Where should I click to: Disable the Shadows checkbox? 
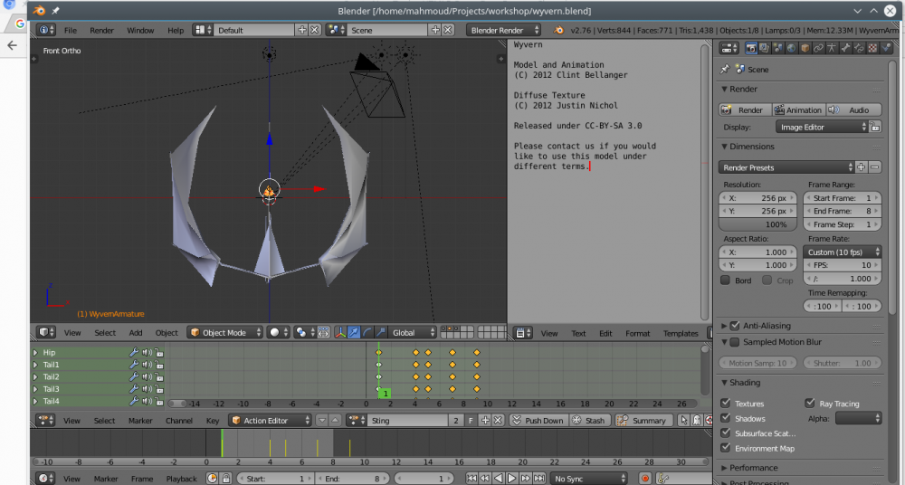(726, 419)
